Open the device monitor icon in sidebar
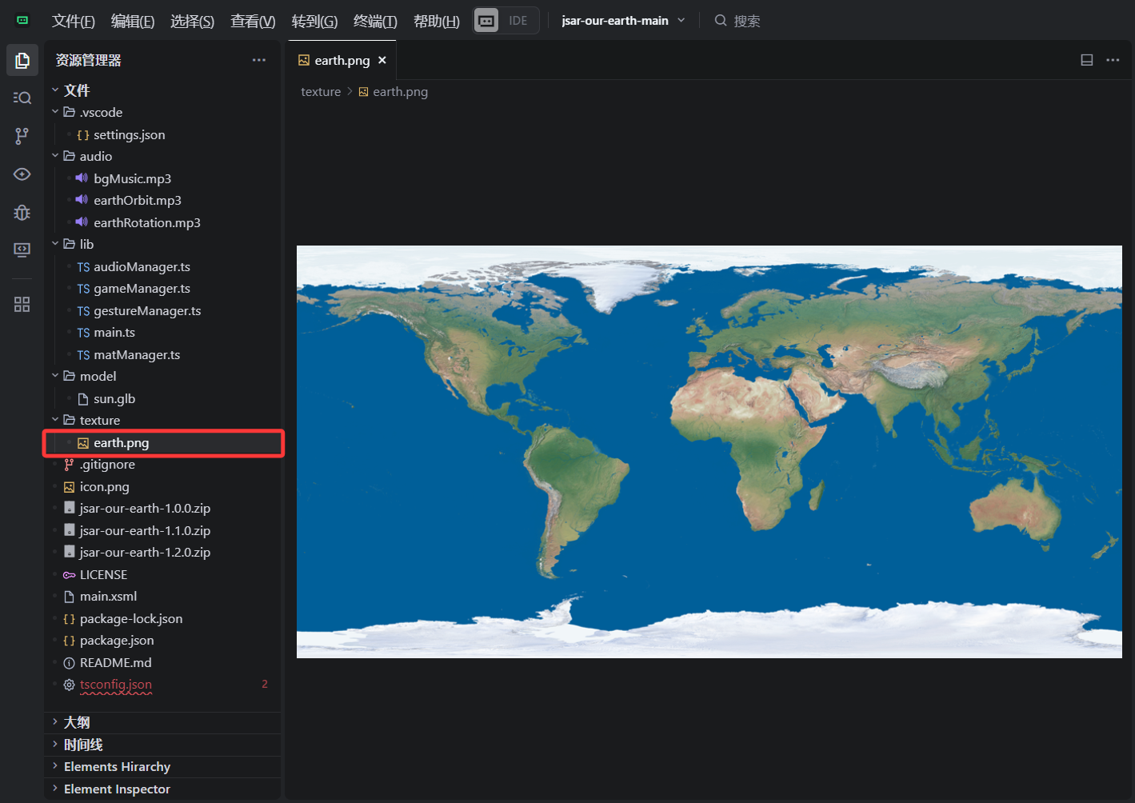This screenshot has width=1135, height=803. tap(22, 250)
